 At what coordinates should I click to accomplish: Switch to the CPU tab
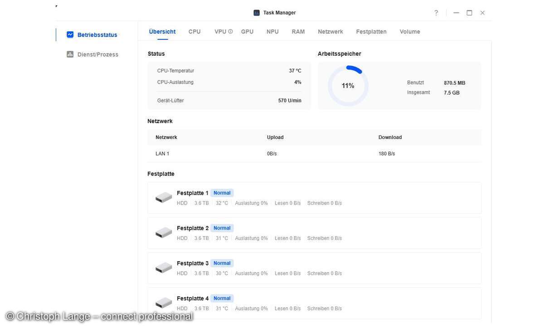click(x=194, y=32)
